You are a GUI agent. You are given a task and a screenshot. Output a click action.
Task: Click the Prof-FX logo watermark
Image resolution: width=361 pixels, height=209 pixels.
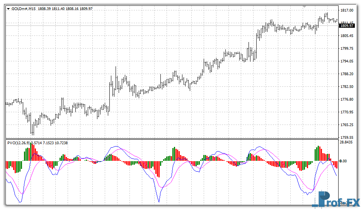tap(337, 199)
